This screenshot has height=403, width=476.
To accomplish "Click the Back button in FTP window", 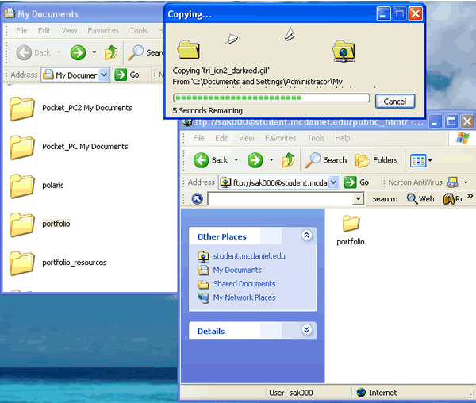I will 210,160.
